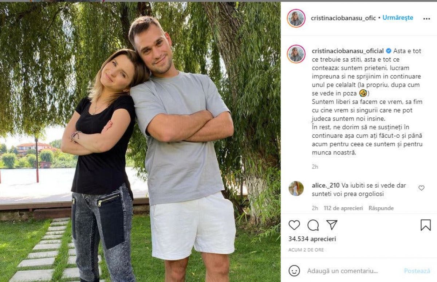
Task: Reply to the comment via Răspunde
Action: point(381,208)
